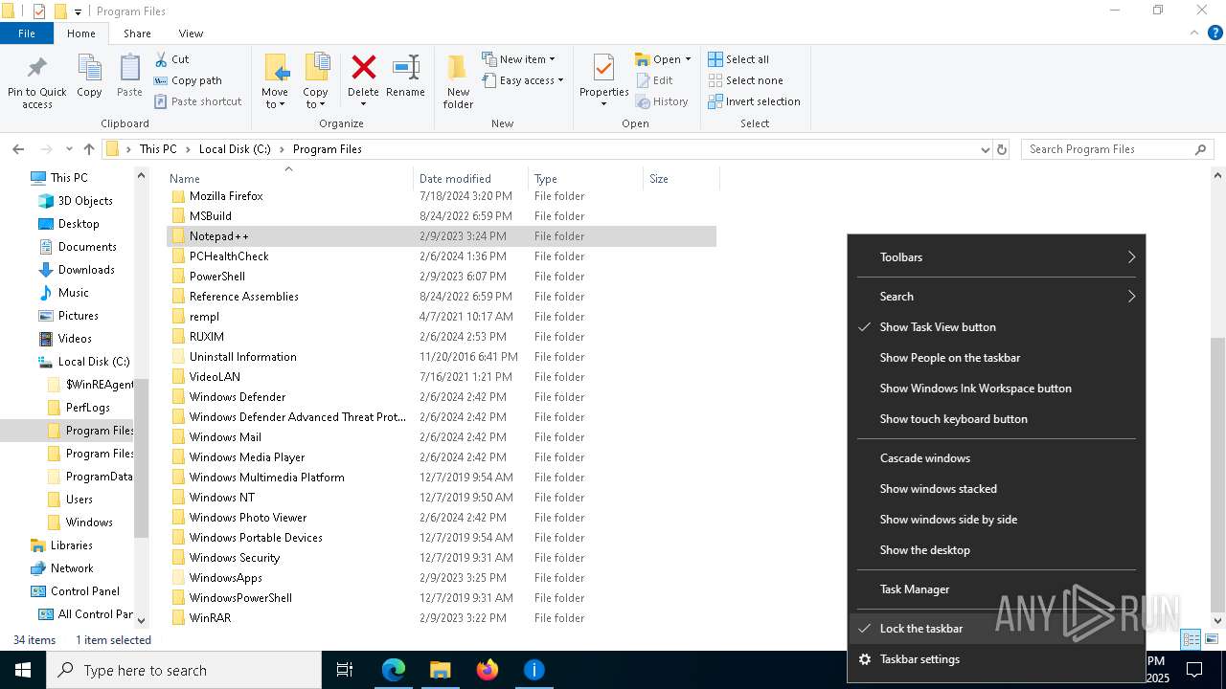Image resolution: width=1226 pixels, height=689 pixels.
Task: Click Select all in ribbon
Action: point(738,59)
